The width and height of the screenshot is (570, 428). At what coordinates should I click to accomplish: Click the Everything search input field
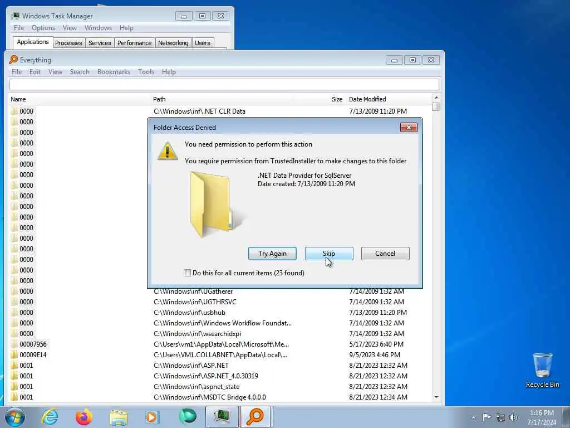tap(224, 85)
